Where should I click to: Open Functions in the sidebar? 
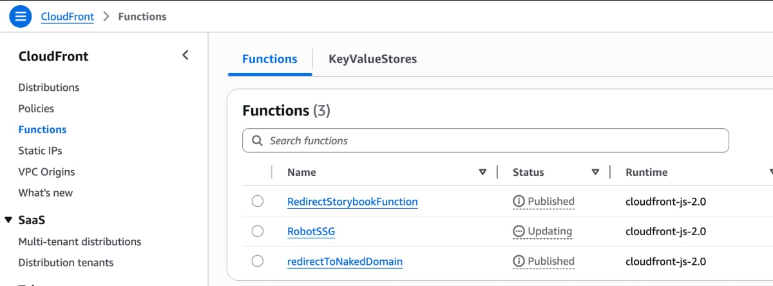point(43,129)
